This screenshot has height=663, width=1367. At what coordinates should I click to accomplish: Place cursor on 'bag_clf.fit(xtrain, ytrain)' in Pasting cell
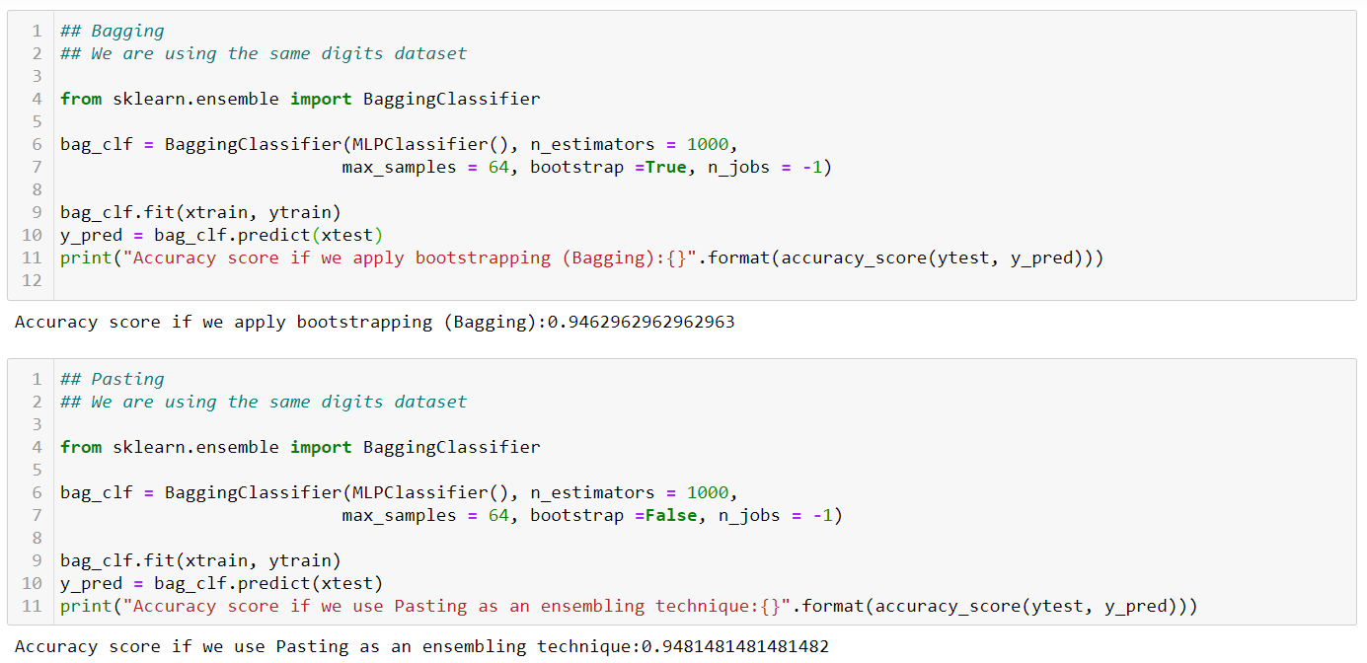pos(200,560)
